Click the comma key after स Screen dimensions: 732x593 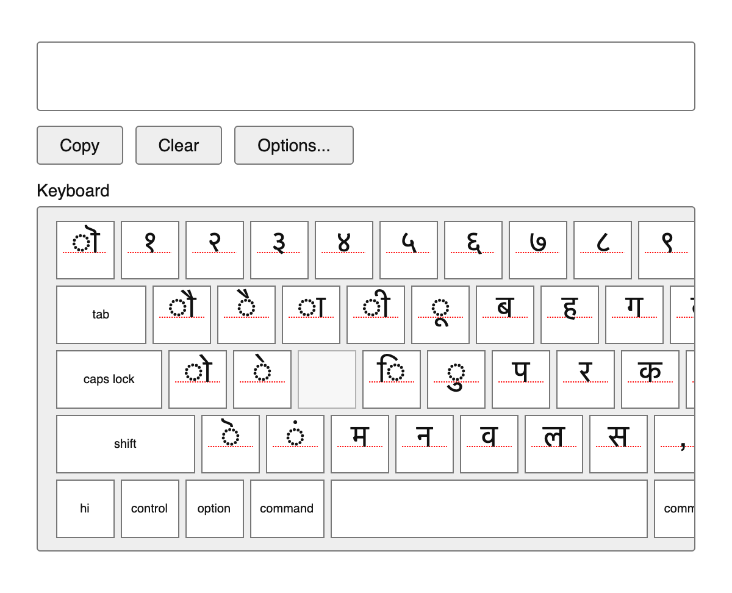(x=675, y=444)
